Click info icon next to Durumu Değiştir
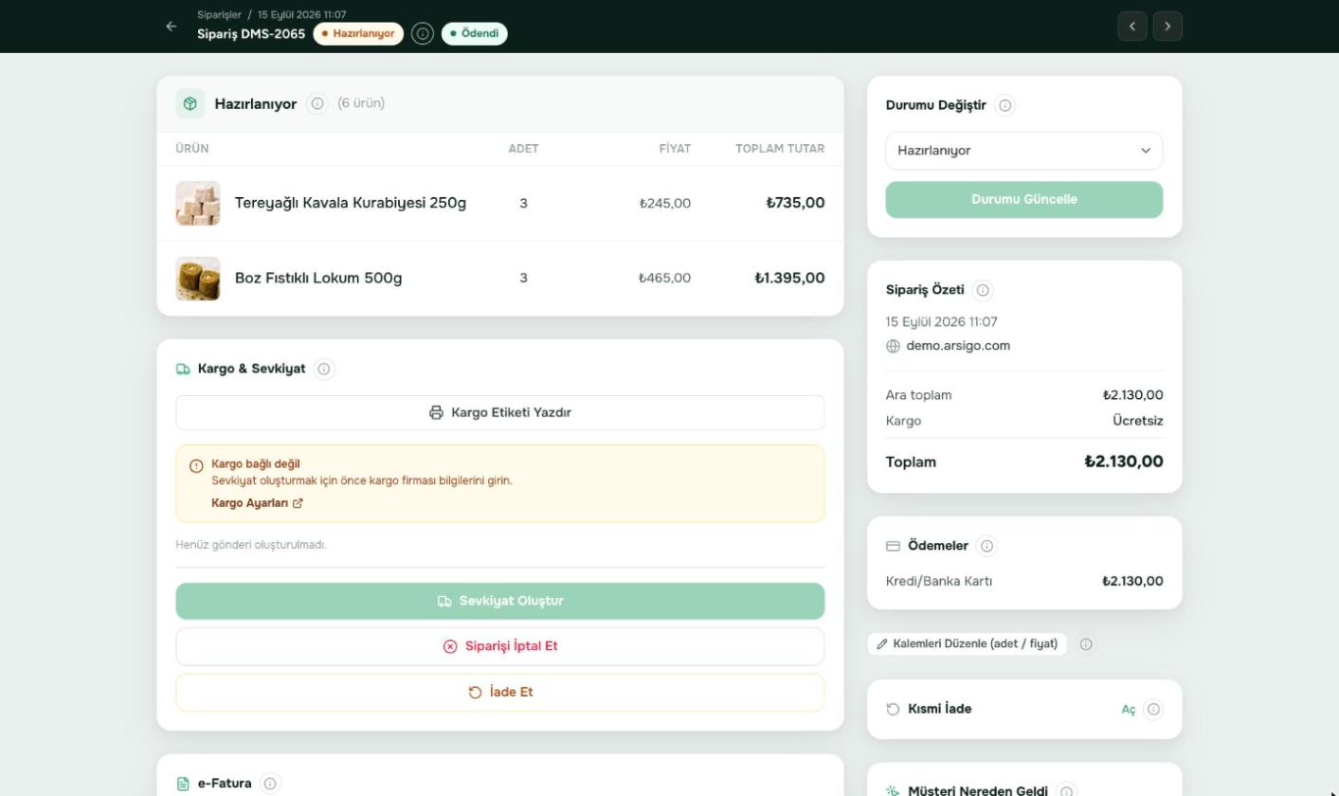The width and height of the screenshot is (1339, 796). [1005, 105]
